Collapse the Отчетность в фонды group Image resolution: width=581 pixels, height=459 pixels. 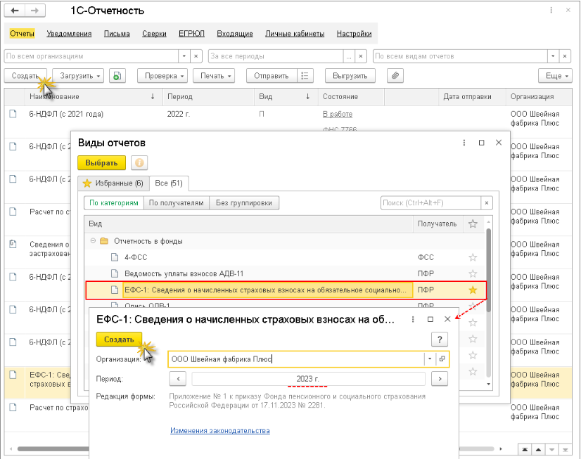(x=93, y=241)
